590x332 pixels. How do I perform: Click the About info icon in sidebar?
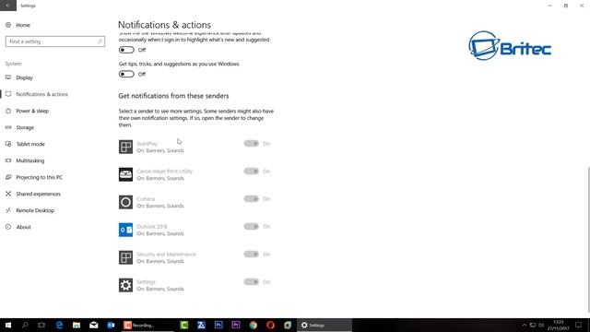coord(8,227)
